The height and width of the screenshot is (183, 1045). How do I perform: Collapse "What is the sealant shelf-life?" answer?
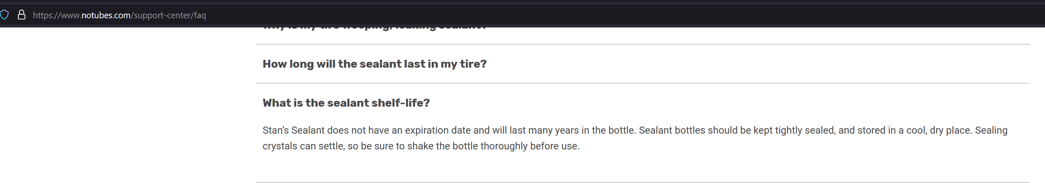point(346,103)
